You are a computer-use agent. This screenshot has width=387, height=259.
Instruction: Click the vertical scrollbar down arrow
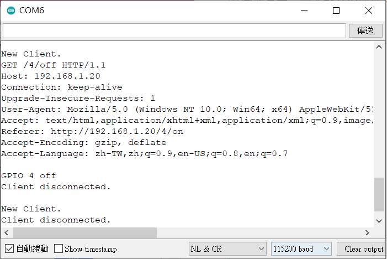pos(379,220)
